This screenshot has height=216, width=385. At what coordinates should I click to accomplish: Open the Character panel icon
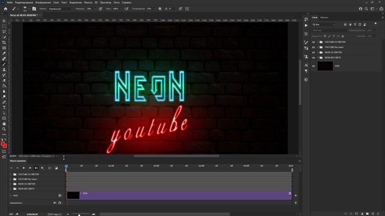(x=306, y=65)
